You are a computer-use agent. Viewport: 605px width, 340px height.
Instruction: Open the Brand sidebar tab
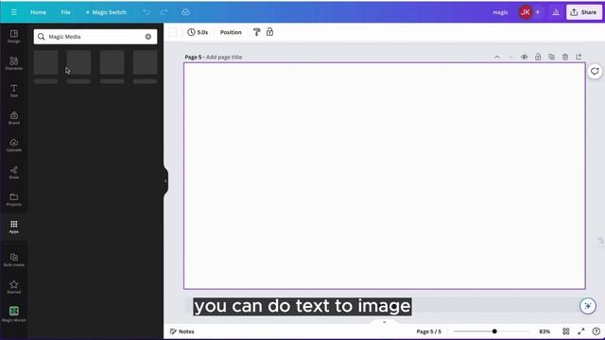(x=14, y=118)
